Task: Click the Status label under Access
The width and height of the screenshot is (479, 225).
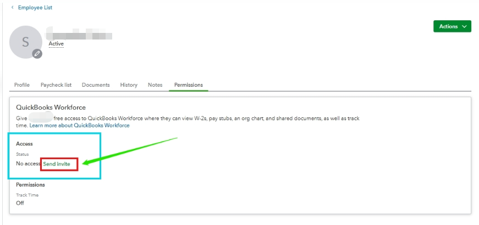Action: 23,154
